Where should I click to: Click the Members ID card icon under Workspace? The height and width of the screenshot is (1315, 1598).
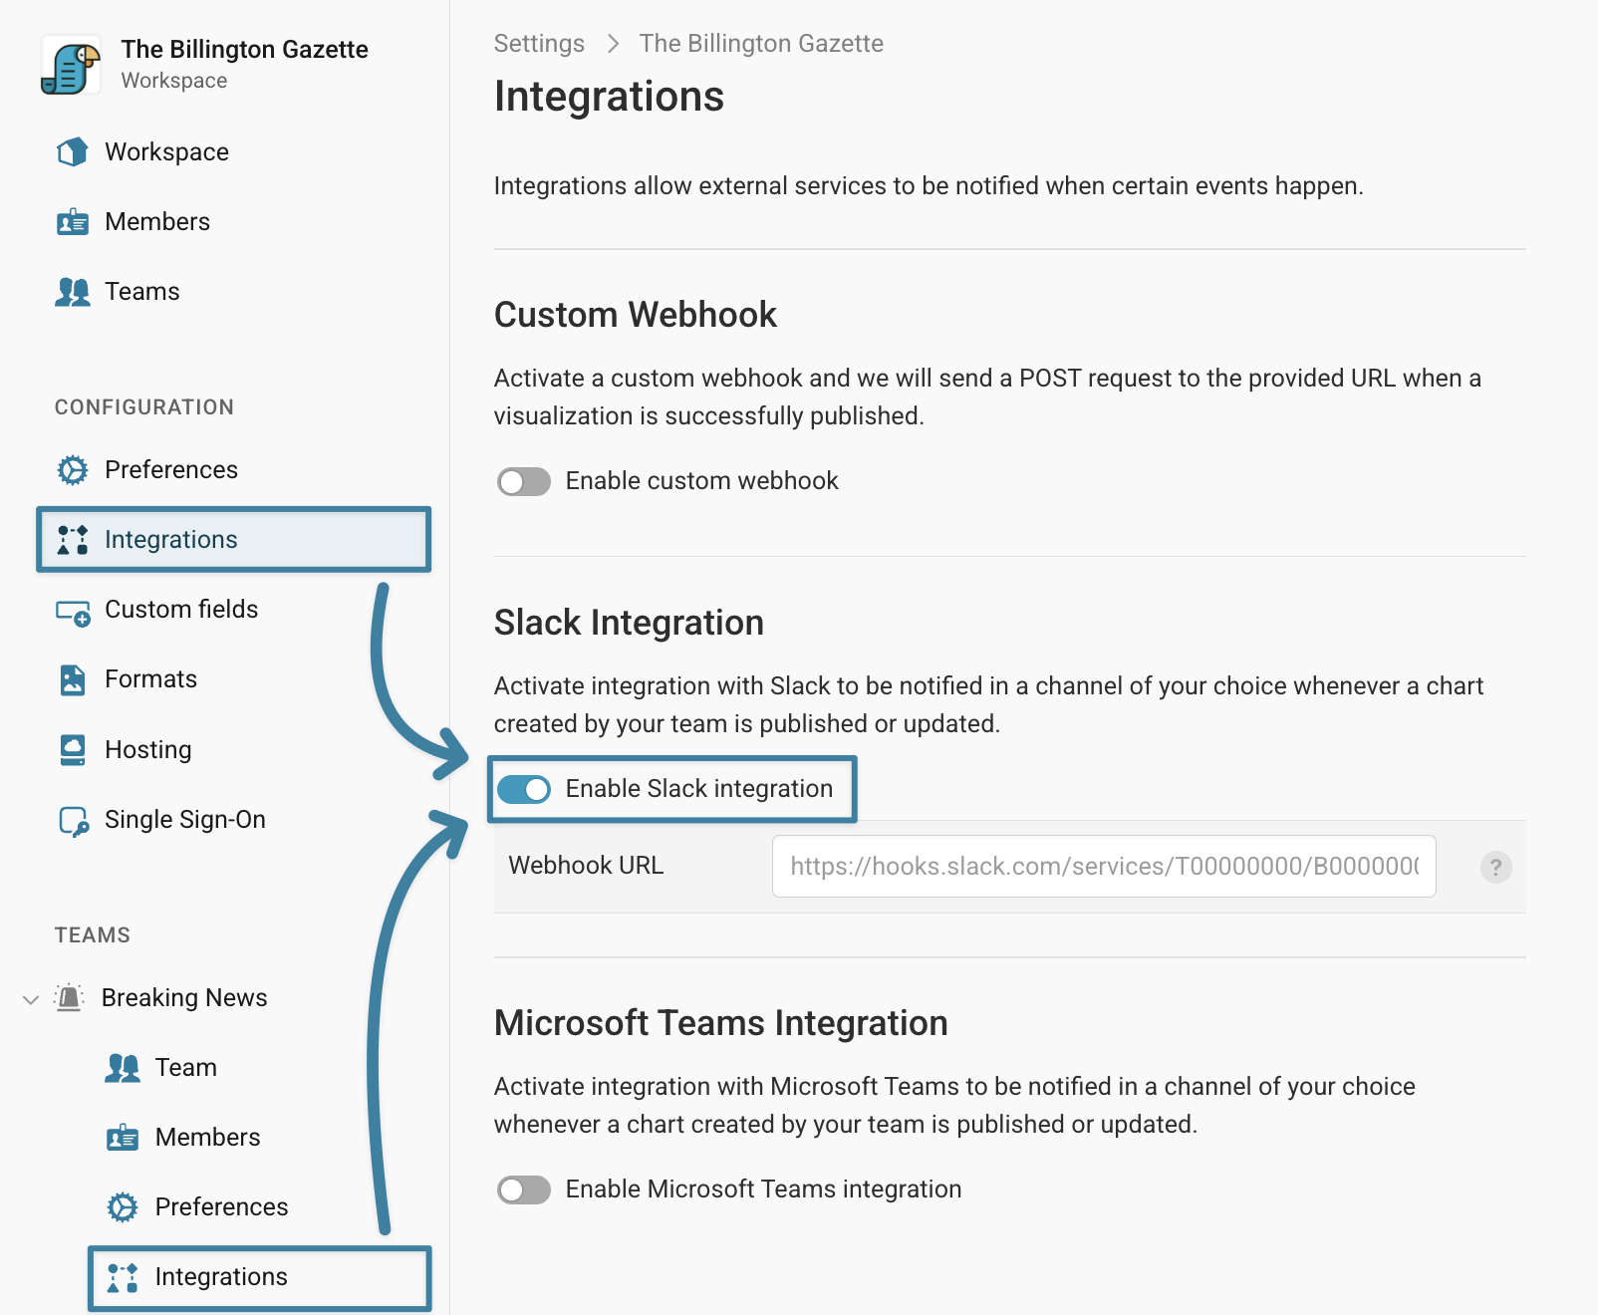[72, 222]
